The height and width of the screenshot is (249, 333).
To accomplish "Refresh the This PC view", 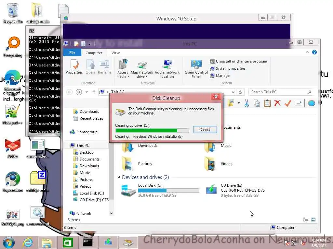I will tap(240, 92).
